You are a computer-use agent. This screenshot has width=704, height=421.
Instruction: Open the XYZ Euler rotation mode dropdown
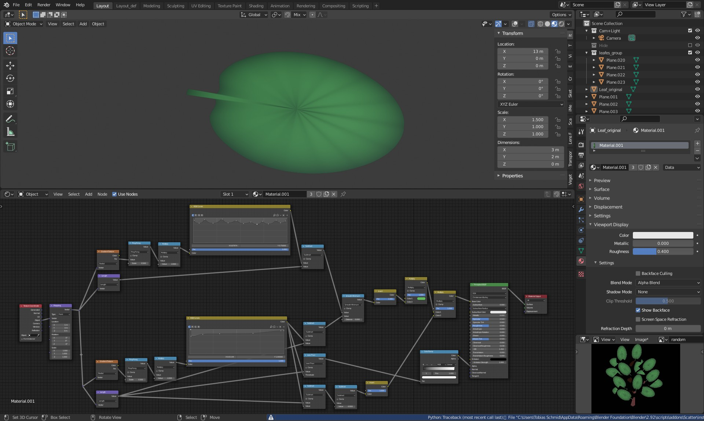[x=531, y=104]
